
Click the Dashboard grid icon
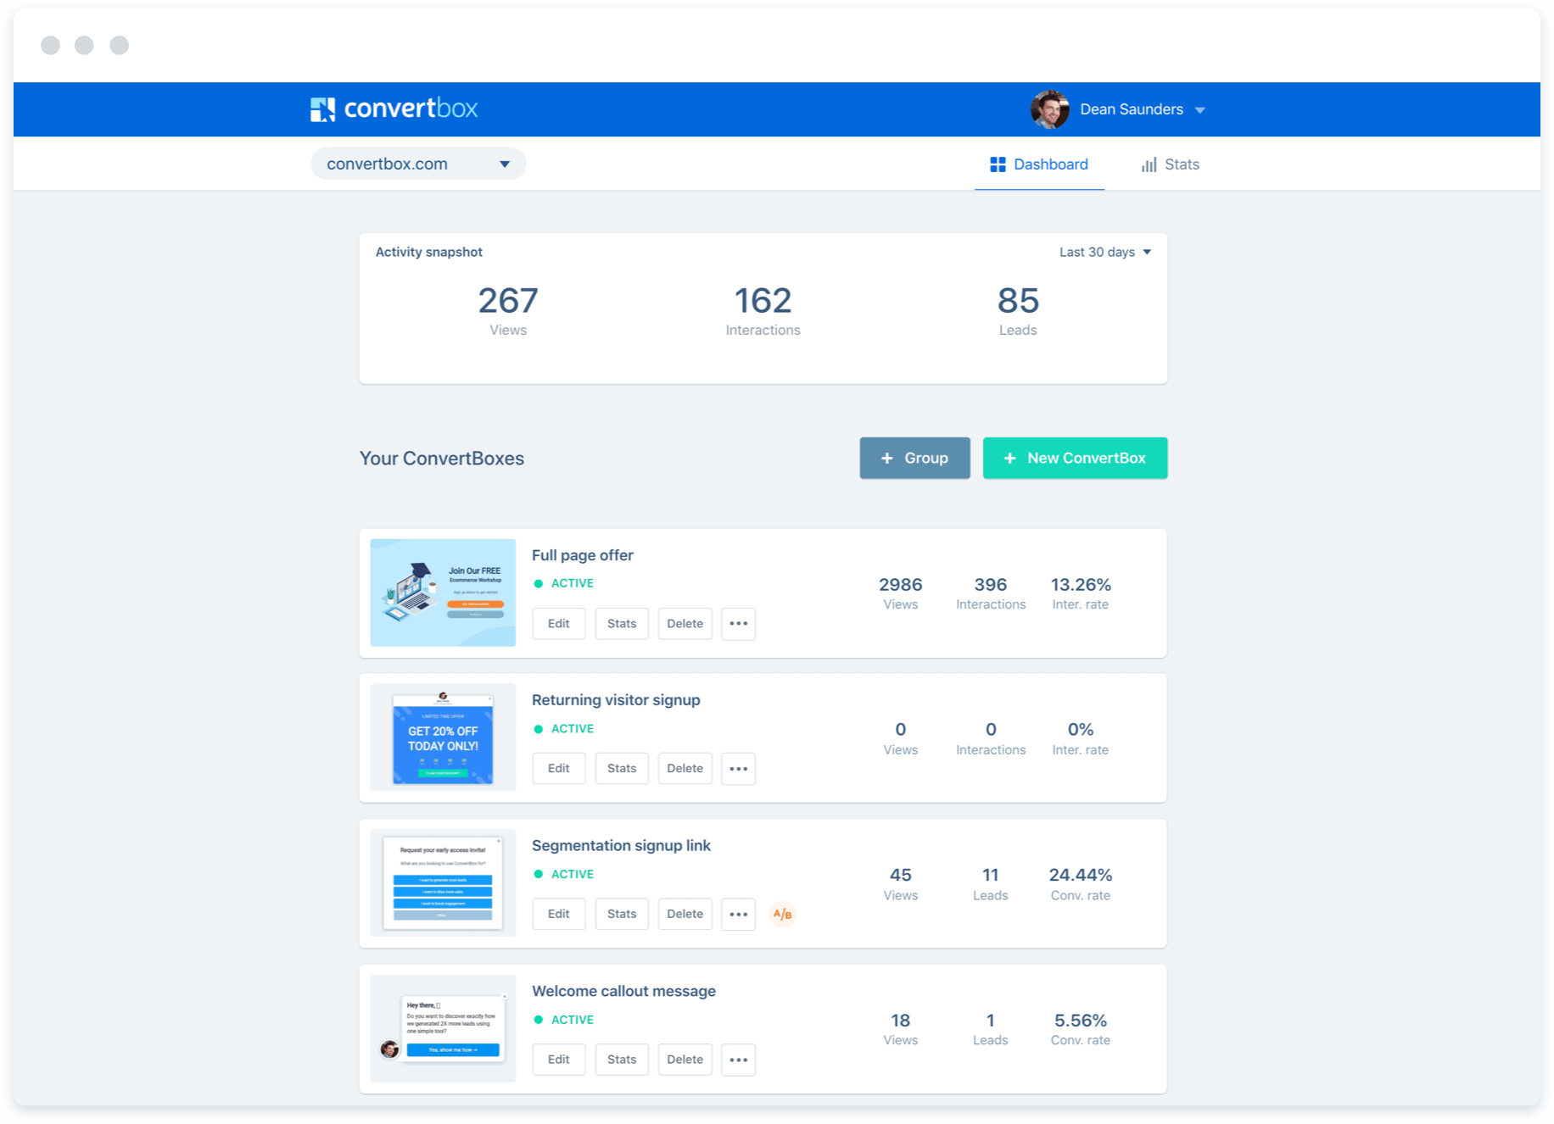pos(998,164)
